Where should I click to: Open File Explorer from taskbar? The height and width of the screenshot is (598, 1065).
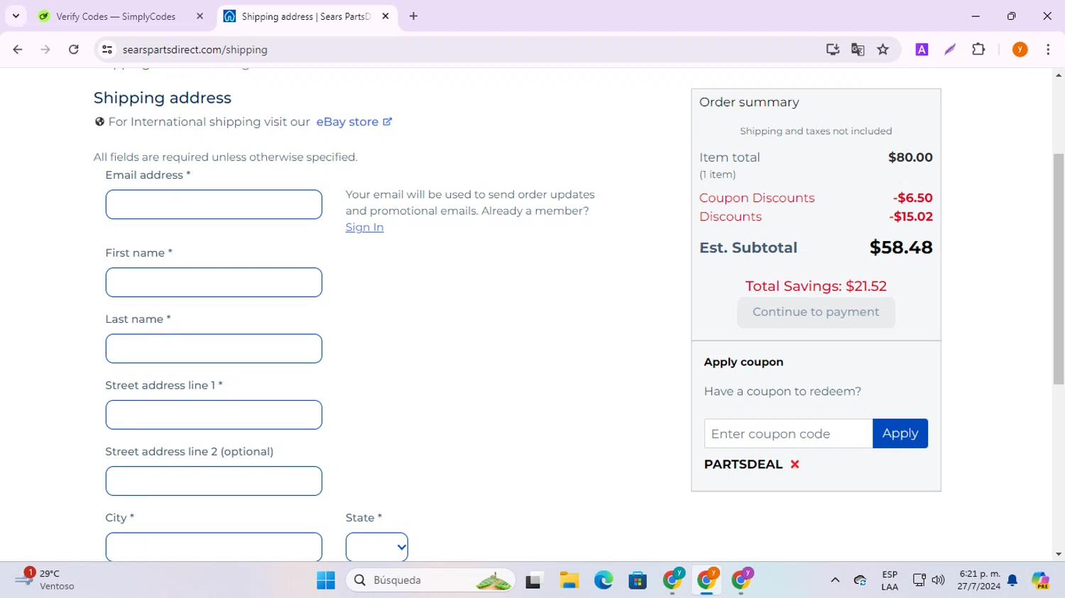[569, 580]
